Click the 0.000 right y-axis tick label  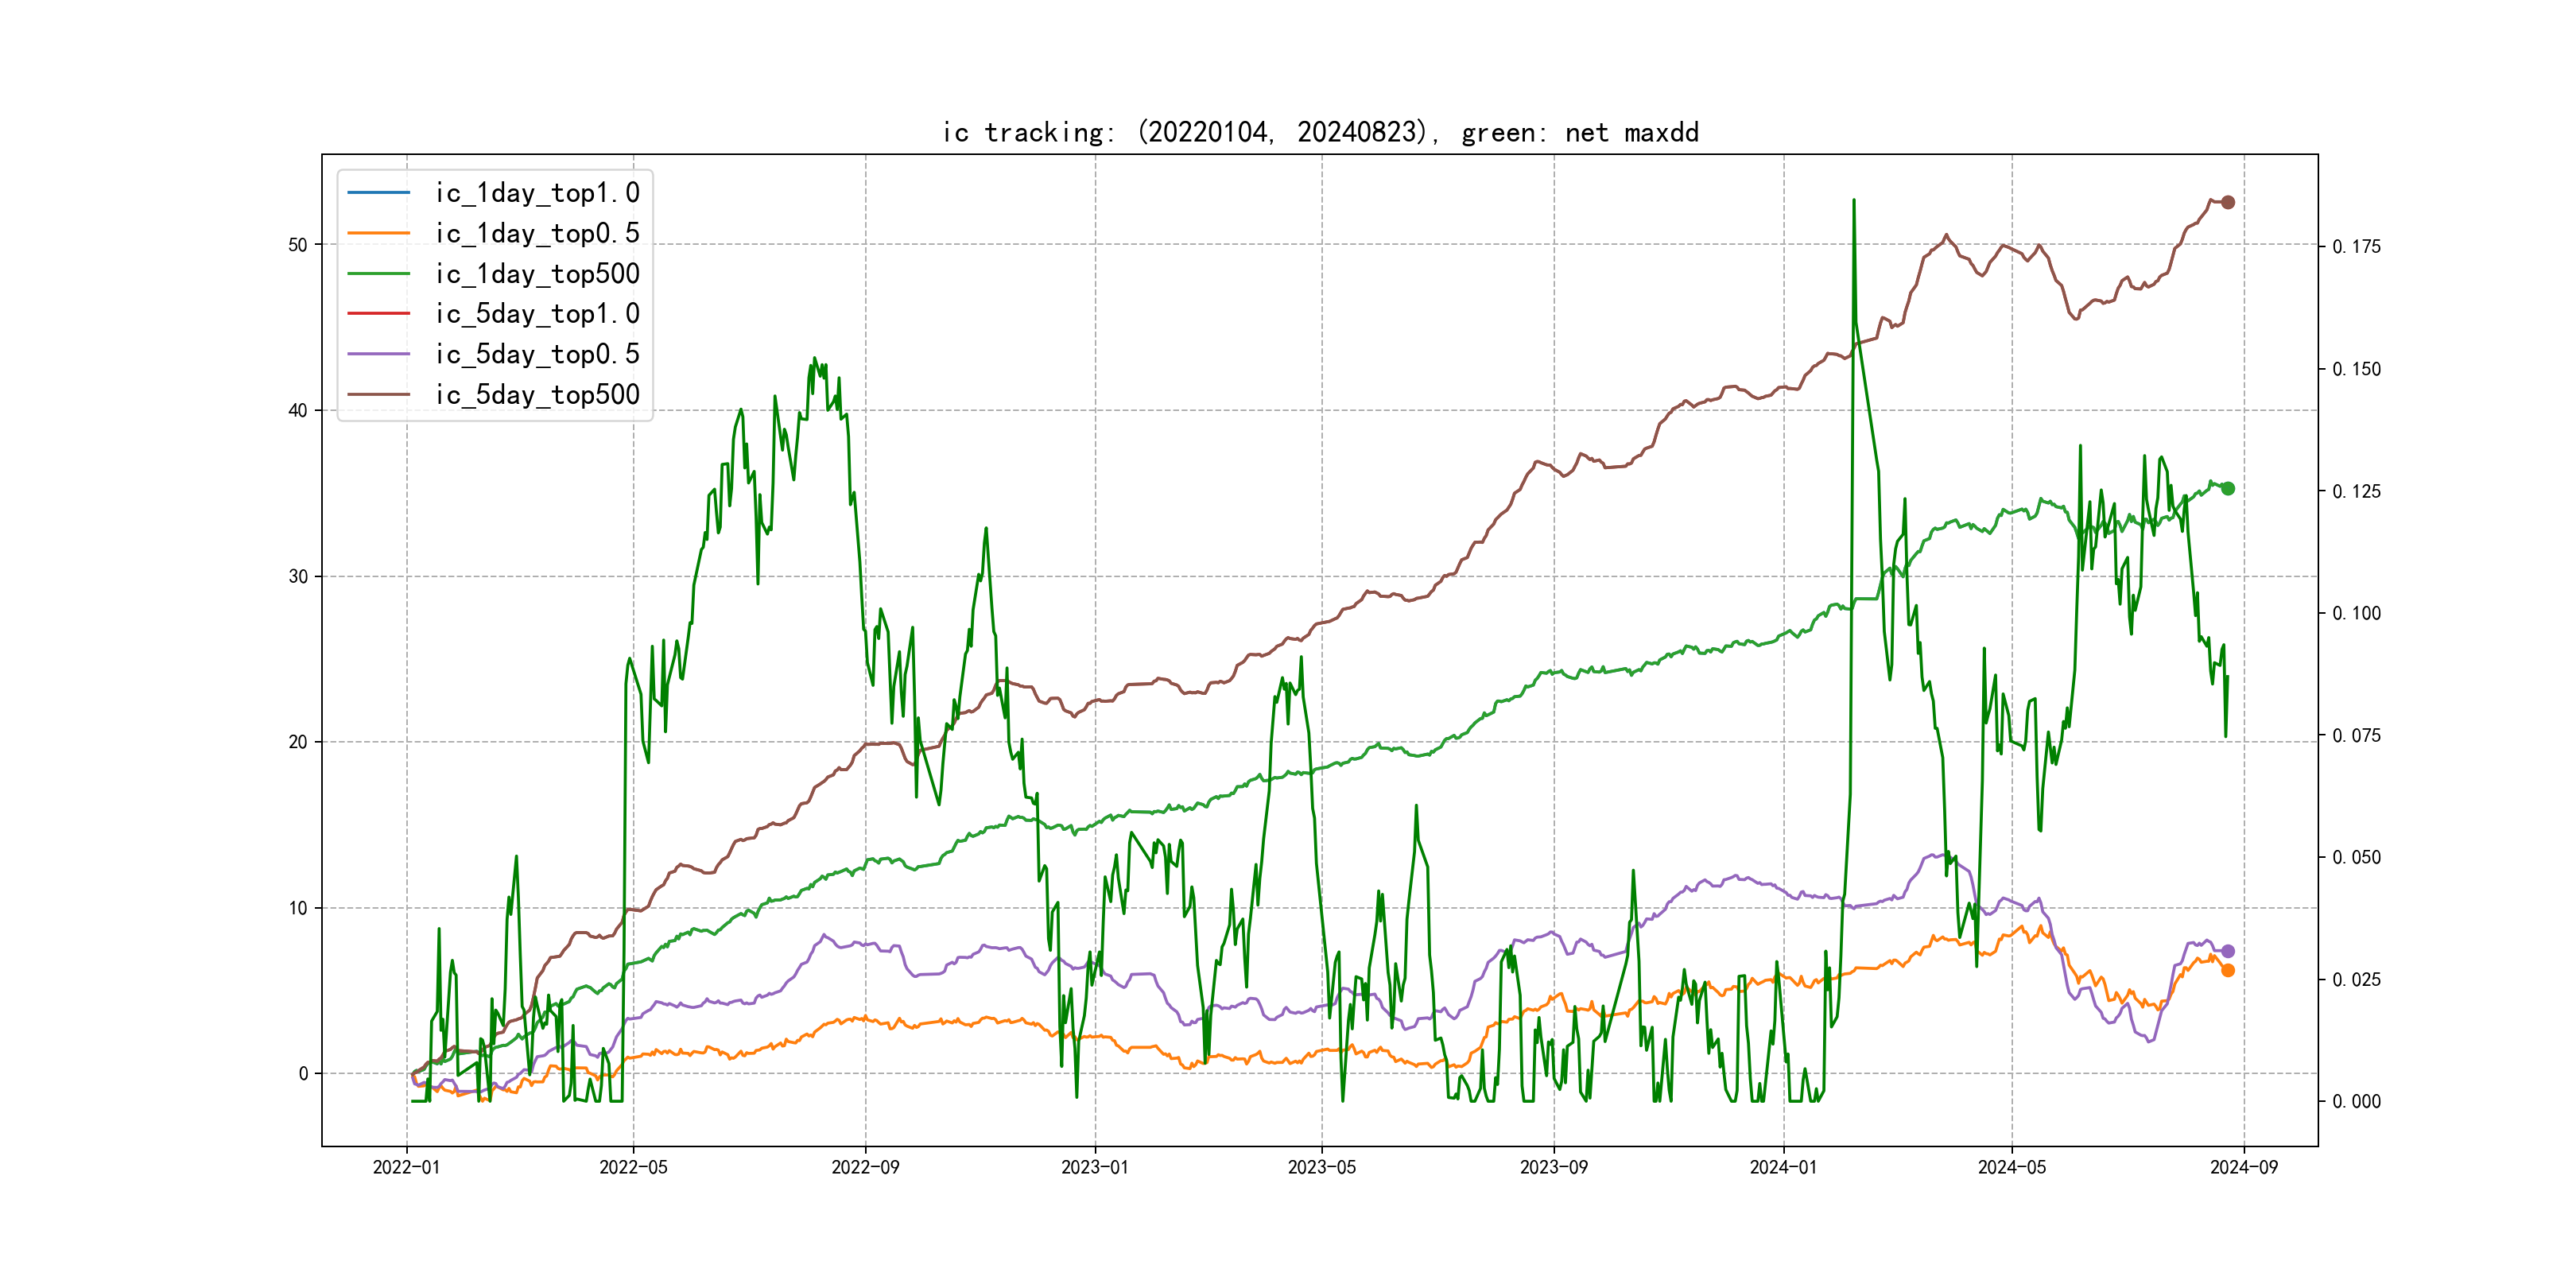2356,1101
